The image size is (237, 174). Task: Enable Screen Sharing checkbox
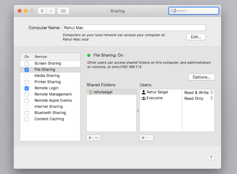click(27, 64)
